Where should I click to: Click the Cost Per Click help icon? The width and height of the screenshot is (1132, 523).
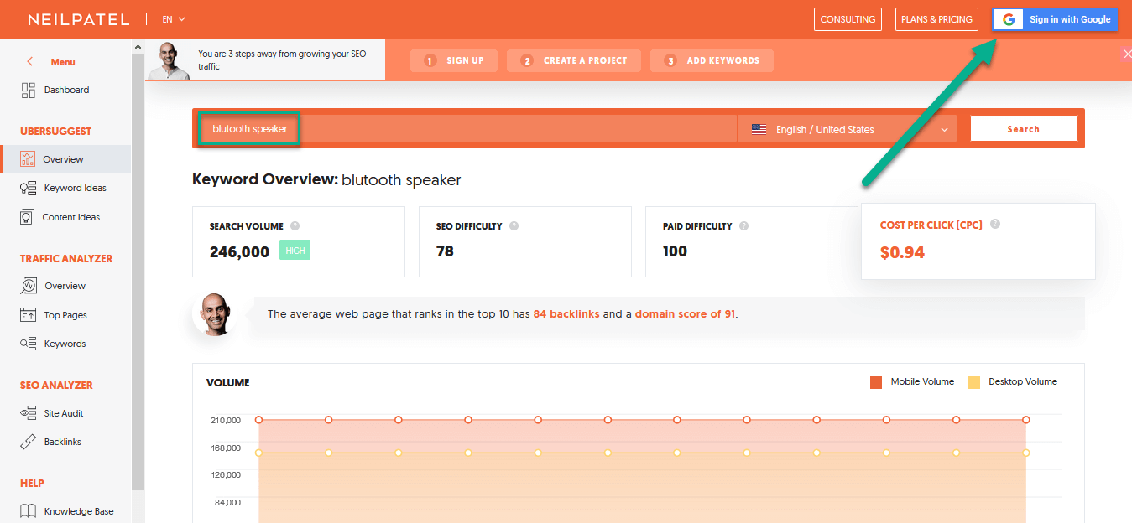[995, 225]
